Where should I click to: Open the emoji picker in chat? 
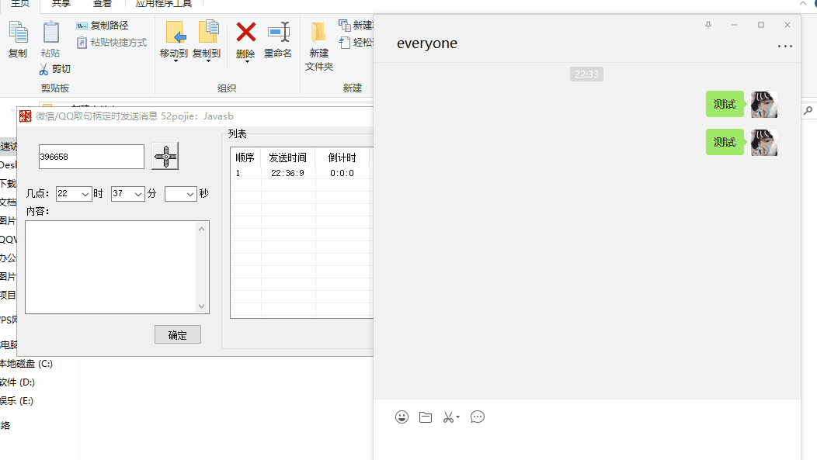402,417
